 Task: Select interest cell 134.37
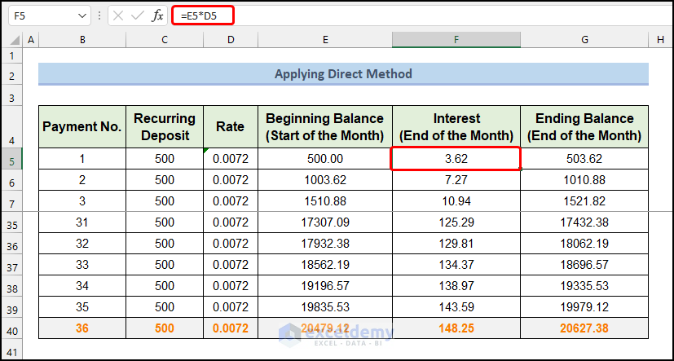tap(456, 264)
